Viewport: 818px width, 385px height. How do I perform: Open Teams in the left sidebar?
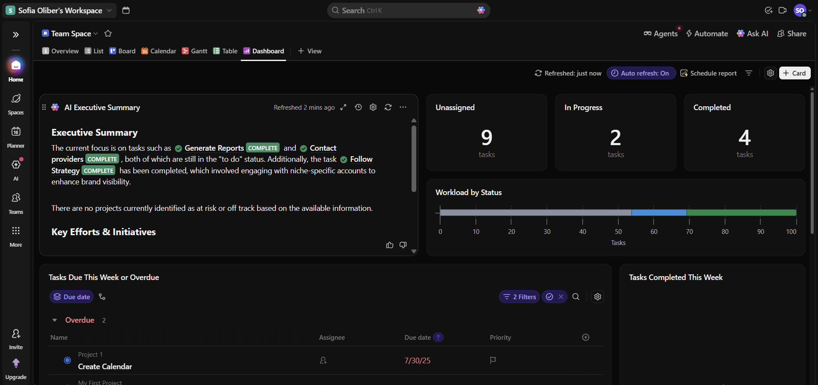pyautogui.click(x=16, y=203)
